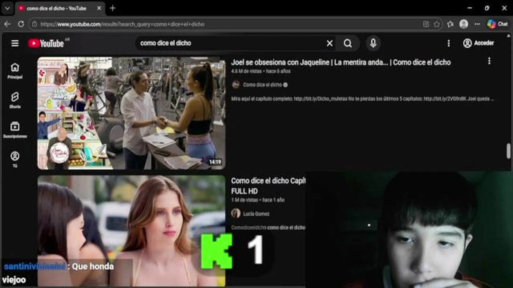Open the Como dice el dicho Capít FULL HD title

pos(268,186)
